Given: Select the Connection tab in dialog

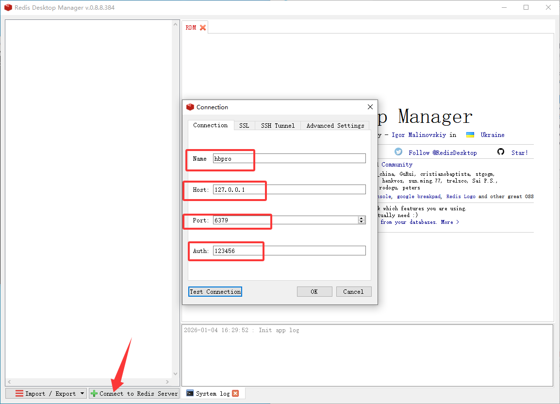Looking at the screenshot, I should click(210, 125).
